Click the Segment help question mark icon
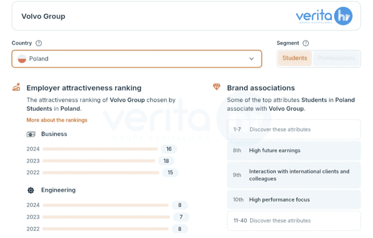This screenshot has width=373, height=238. (x=306, y=43)
